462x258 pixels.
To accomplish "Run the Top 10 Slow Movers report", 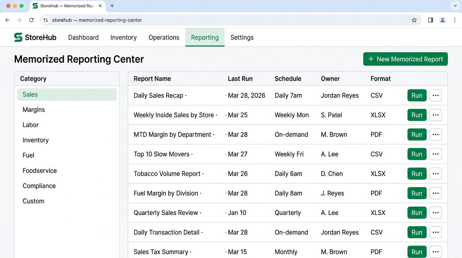I will (x=417, y=154).
